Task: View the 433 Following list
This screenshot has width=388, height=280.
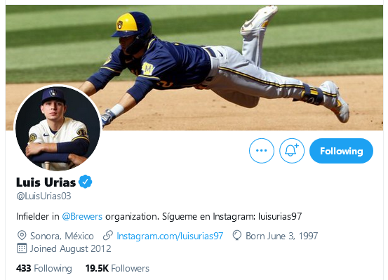Action: (44, 268)
